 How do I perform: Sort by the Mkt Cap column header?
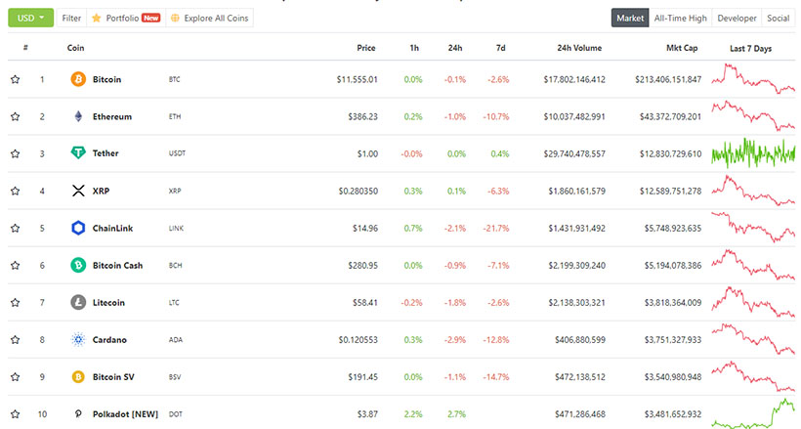coord(682,48)
